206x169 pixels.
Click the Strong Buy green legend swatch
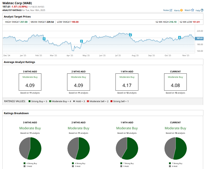pyautogui.click(x=30, y=101)
